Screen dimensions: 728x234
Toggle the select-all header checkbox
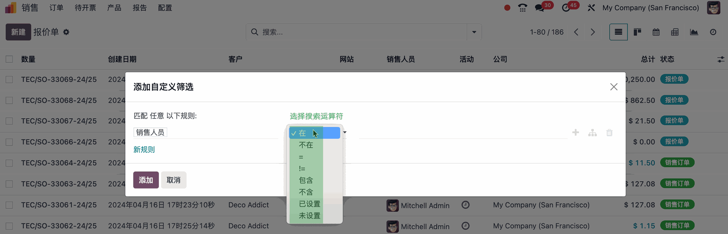point(9,59)
